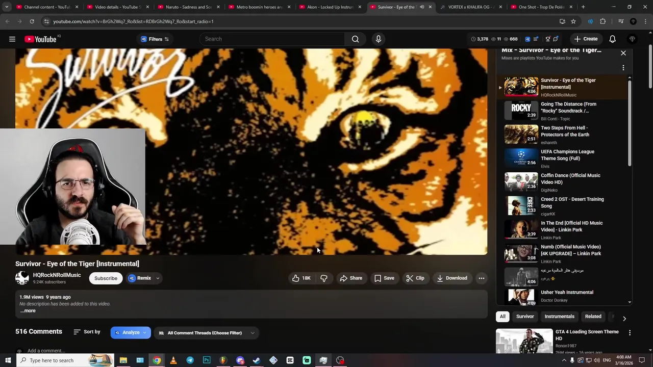Screen dimensions: 653x367
Task: Open Chrome media controls icon
Action: (621, 21)
